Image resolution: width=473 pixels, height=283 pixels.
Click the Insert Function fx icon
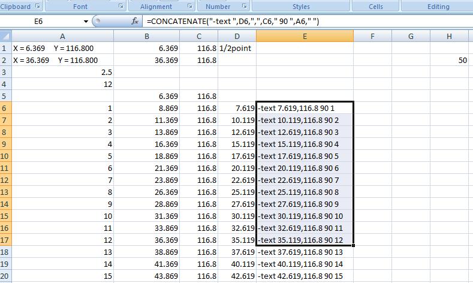click(134, 21)
